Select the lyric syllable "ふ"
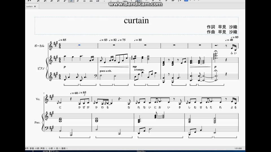This screenshot has width=271, height=152. 232,53
